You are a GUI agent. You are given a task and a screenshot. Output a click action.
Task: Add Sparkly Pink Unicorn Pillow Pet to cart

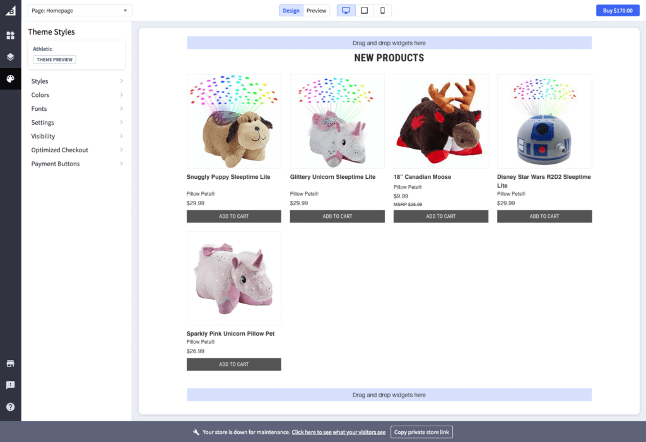point(233,365)
